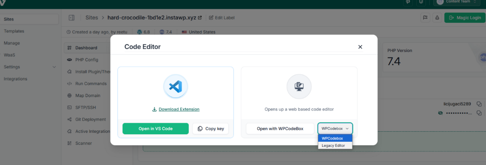Open the site URL external link icon
The image size is (486, 165).
(200, 18)
